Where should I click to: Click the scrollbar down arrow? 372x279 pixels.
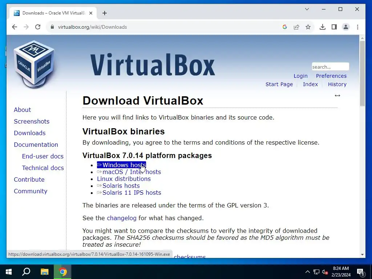click(362, 255)
